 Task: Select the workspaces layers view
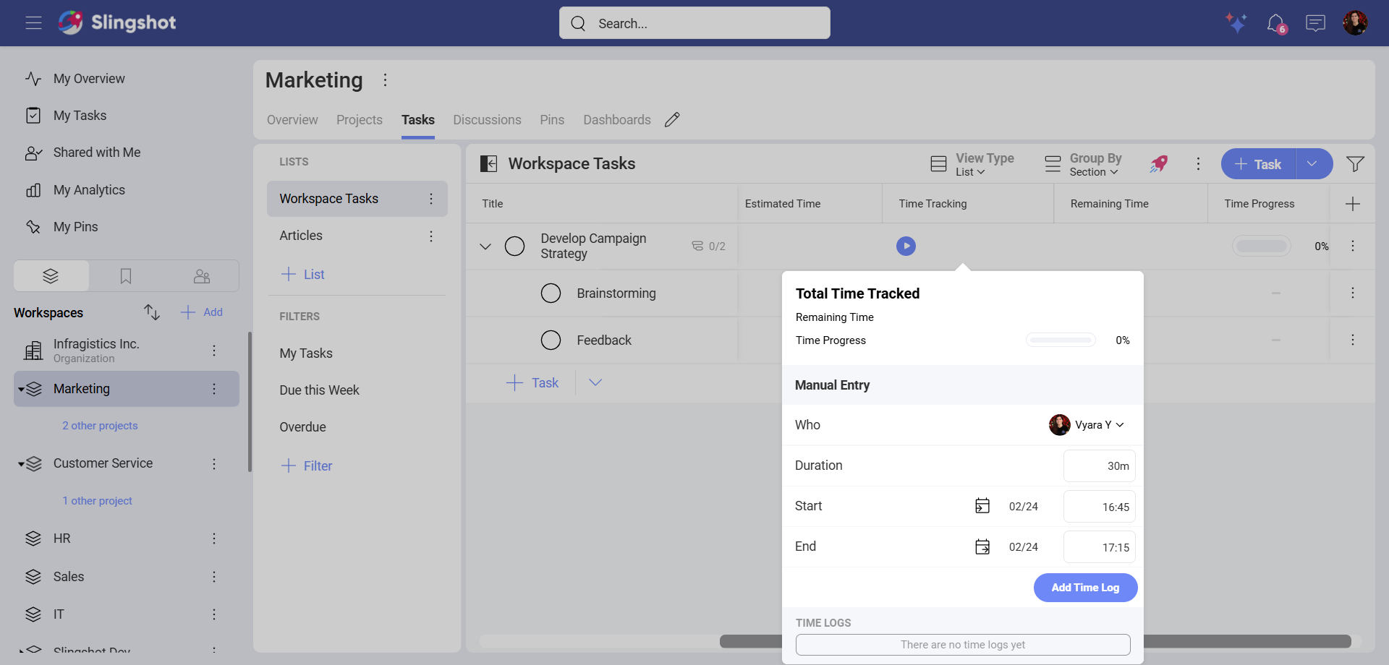tap(51, 276)
